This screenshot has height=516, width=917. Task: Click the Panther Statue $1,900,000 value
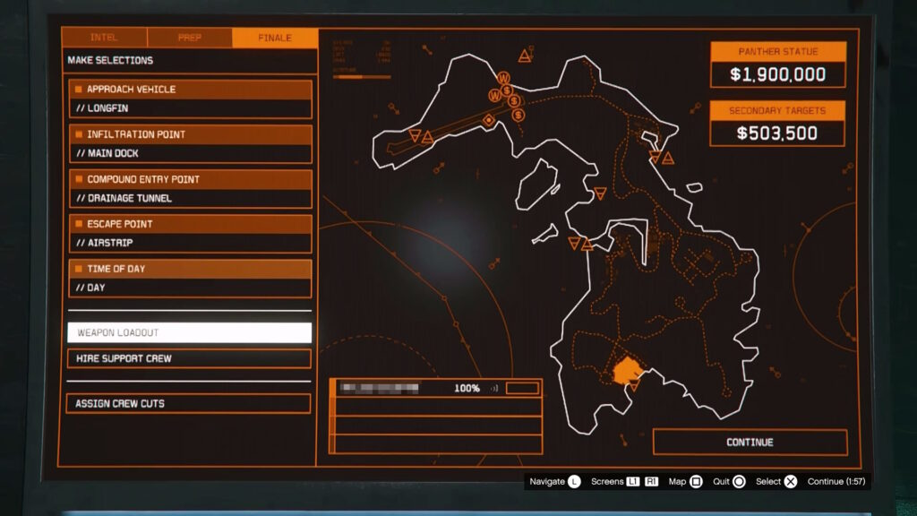[x=778, y=74]
